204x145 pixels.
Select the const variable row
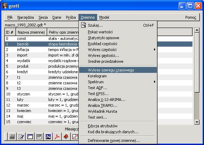tap(42, 39)
